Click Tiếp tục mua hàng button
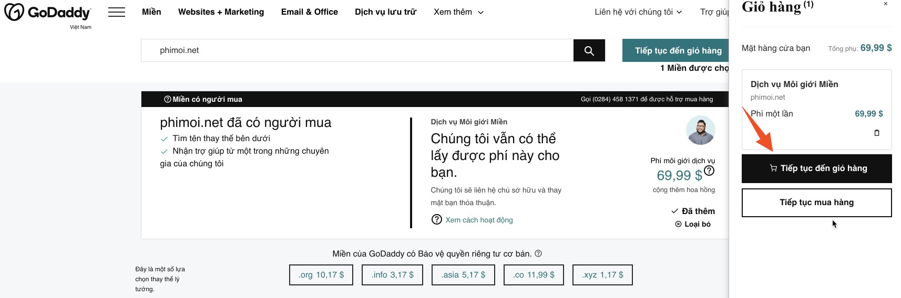The width and height of the screenshot is (901, 298). coord(816,203)
